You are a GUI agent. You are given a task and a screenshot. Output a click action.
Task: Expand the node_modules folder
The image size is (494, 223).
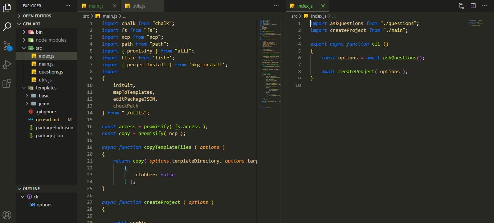click(51, 40)
